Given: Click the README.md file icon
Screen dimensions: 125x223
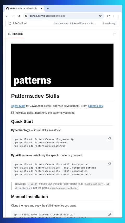Looking at the screenshot, I should click(x=10, y=24).
